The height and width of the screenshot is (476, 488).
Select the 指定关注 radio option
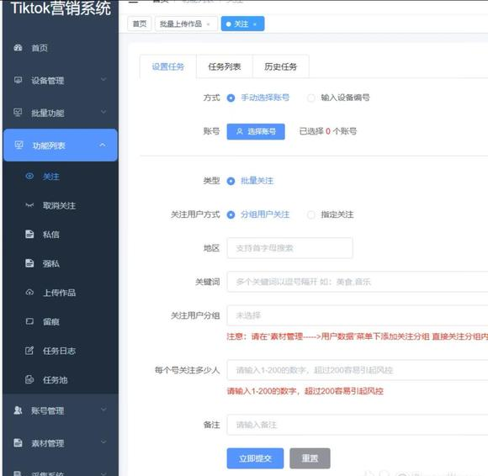click(310, 214)
